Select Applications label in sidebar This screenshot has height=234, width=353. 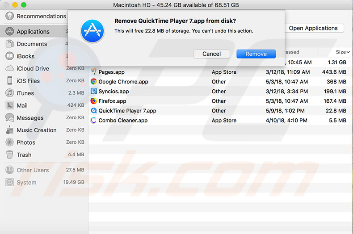[x=33, y=32]
